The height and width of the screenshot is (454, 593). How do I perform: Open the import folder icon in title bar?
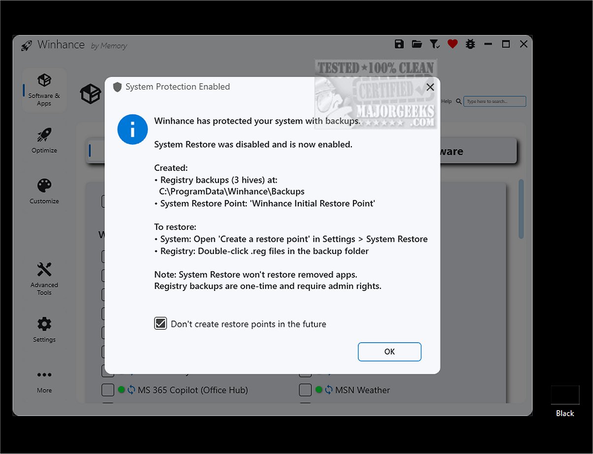417,44
